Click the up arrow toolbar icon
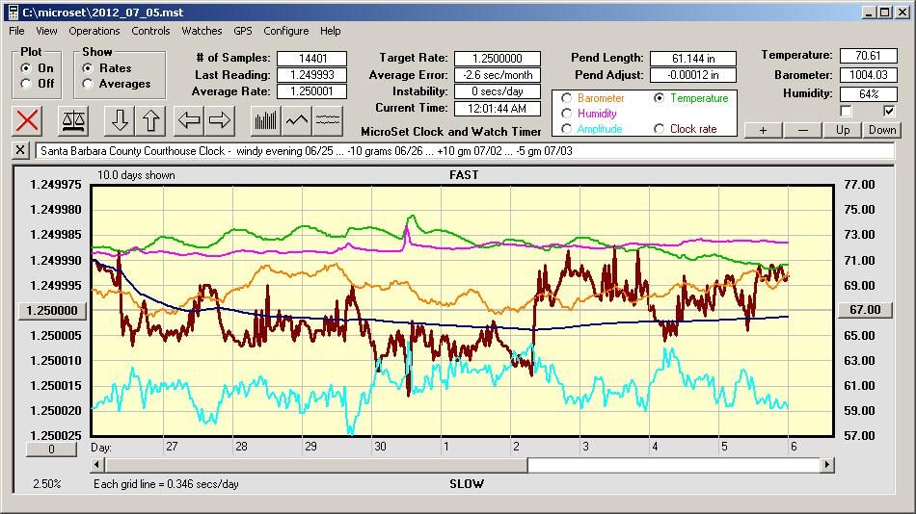916x514 pixels. tap(150, 120)
